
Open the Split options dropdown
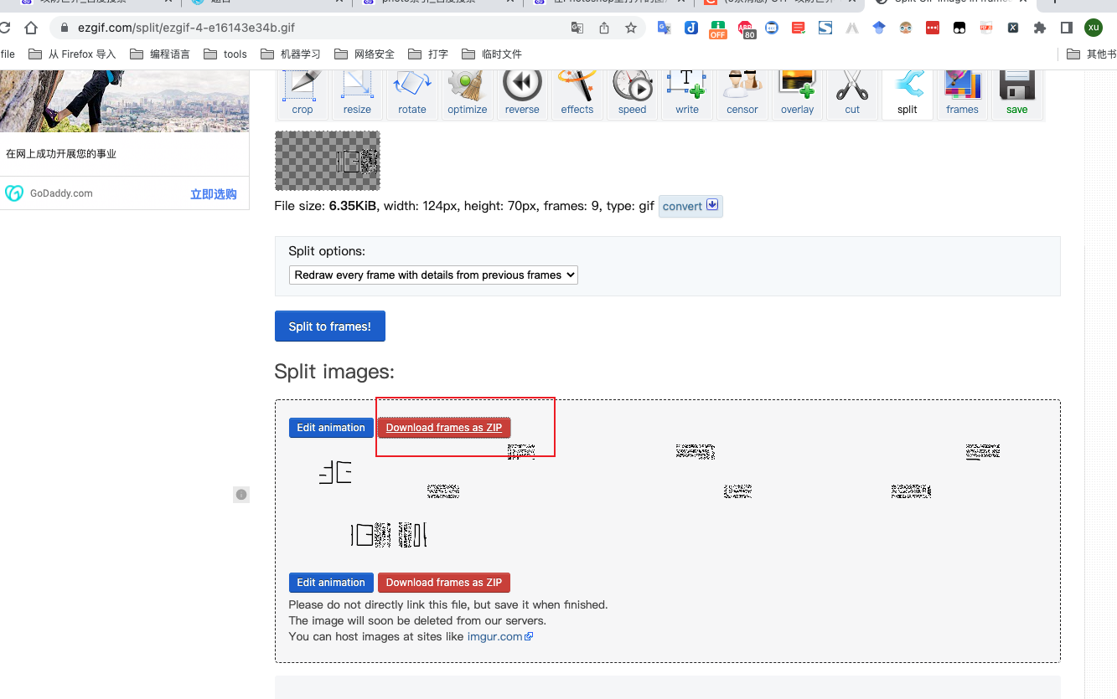[433, 275]
